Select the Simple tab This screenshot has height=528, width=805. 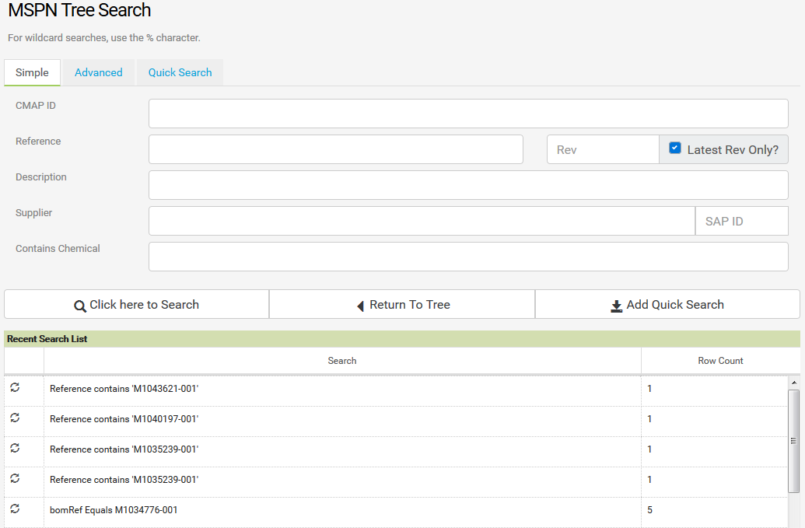[32, 72]
